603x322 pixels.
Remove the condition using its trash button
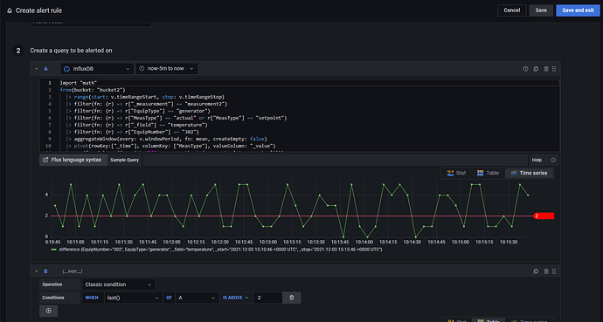292,298
